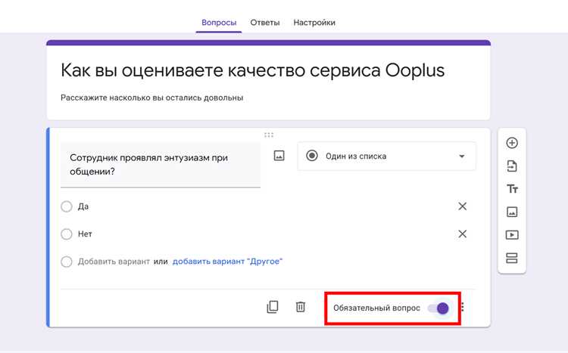Add video from the sidebar toolbar
This screenshot has width=568, height=353.
click(512, 235)
